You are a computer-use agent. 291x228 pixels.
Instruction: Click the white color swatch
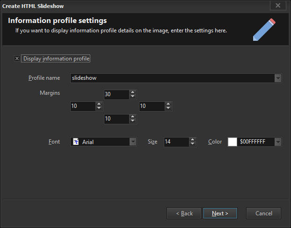(233, 142)
